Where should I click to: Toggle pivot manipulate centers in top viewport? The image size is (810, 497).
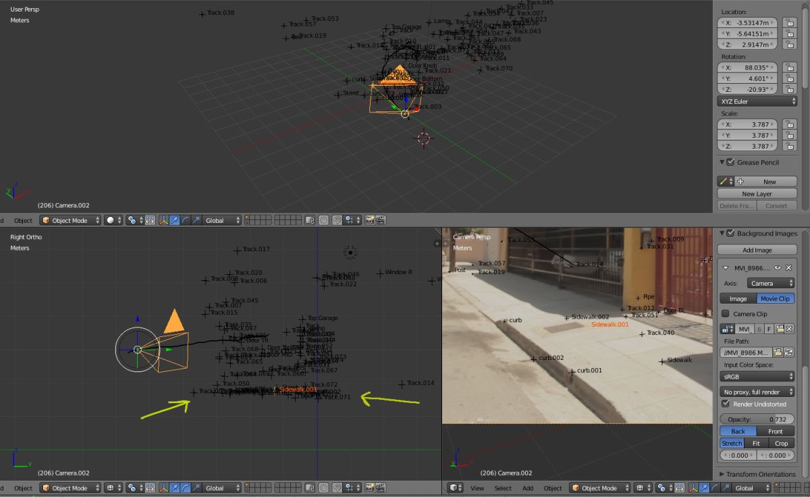click(150, 220)
